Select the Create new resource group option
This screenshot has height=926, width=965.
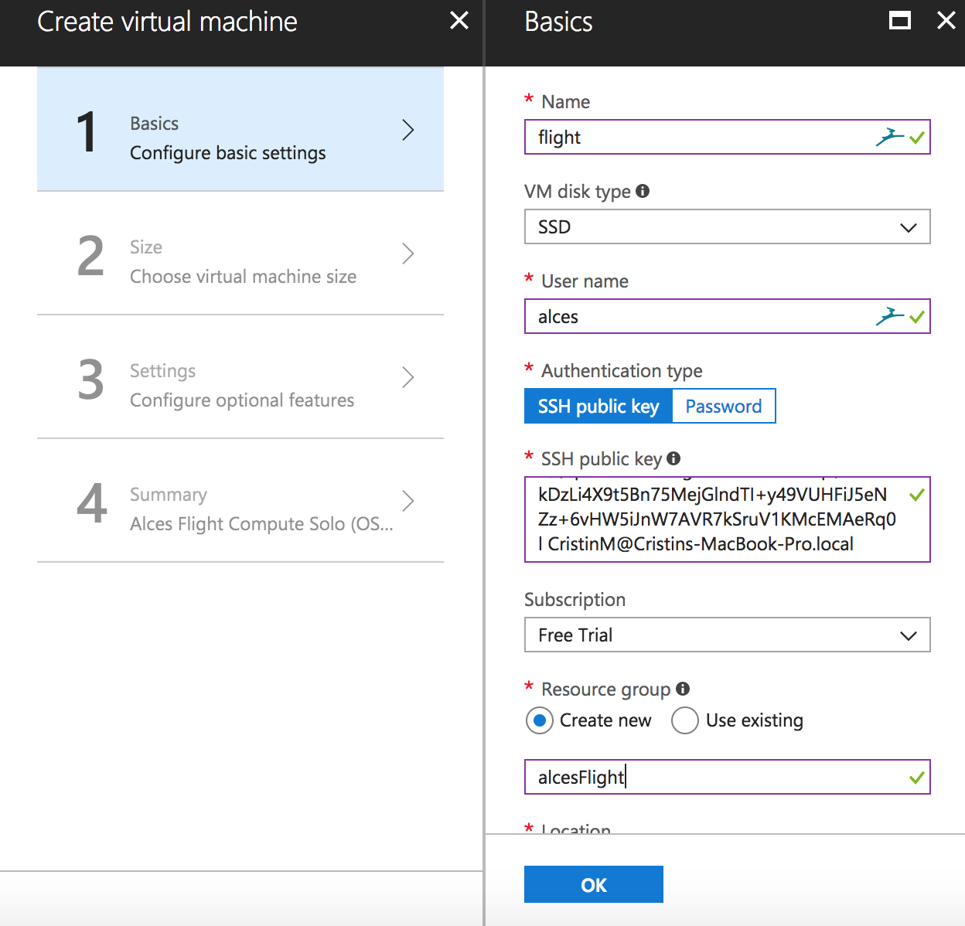point(540,720)
